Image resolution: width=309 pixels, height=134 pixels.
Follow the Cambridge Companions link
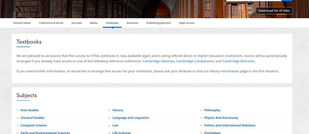tap(195, 61)
